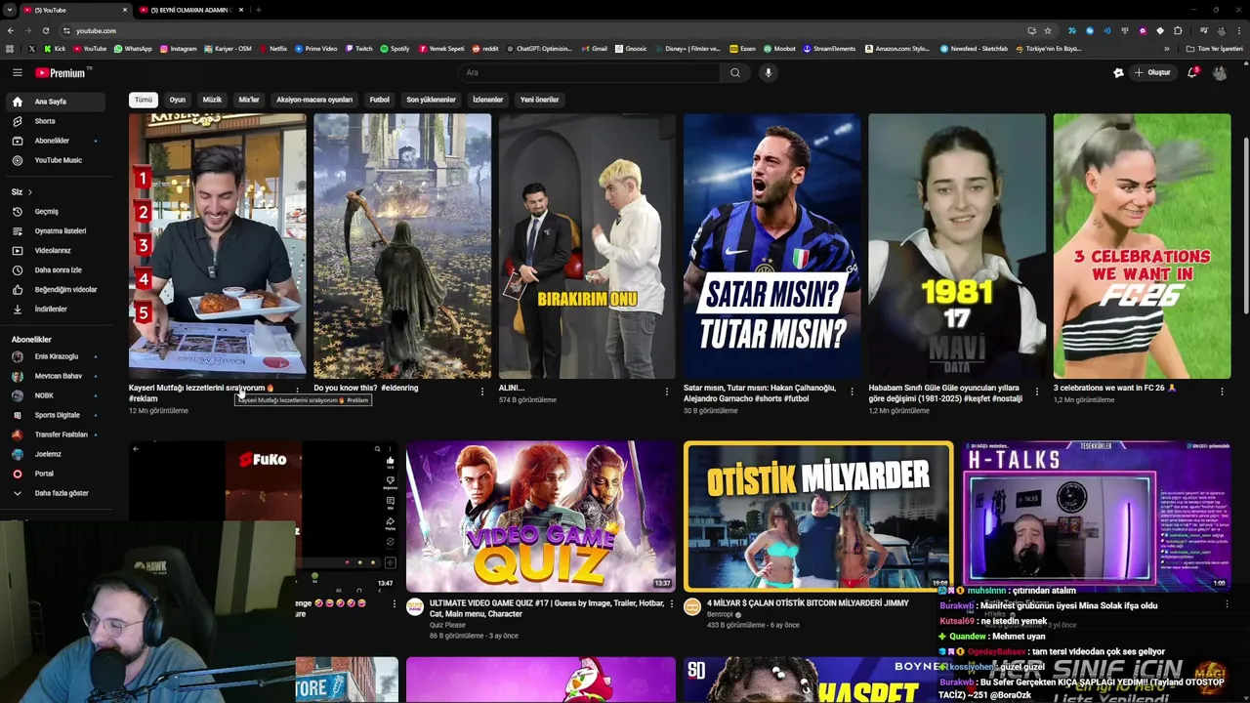Switch to BEYNİ OLMAYAN ADAMIN browser tab
This screenshot has height=703, width=1250.
coord(190,10)
